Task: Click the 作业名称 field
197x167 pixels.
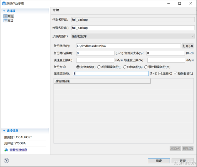Action: click(x=133, y=20)
